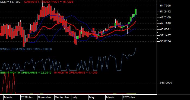Select the September date axis label
The height and width of the screenshot is (100, 190).
(62, 97)
